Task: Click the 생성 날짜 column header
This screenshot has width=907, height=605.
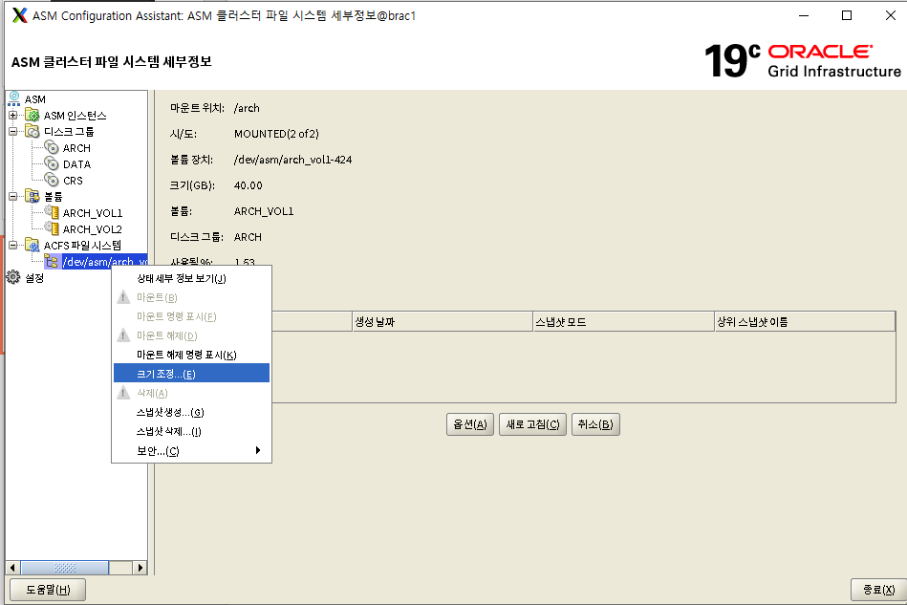Action: click(x=443, y=321)
